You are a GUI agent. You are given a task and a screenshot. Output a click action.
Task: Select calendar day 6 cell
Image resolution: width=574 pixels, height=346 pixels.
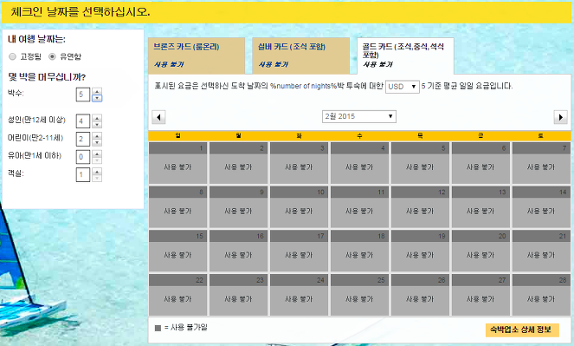coord(480,163)
